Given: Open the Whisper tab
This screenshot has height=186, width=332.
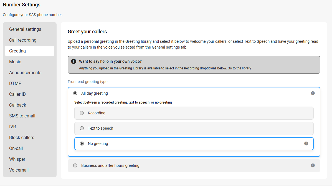Looking at the screenshot, I should click(30, 159).
